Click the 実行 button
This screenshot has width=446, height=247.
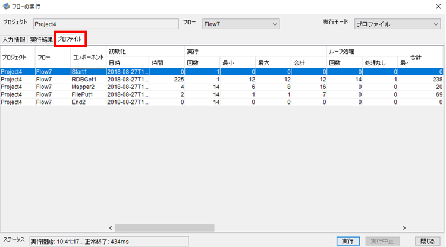[x=348, y=241]
